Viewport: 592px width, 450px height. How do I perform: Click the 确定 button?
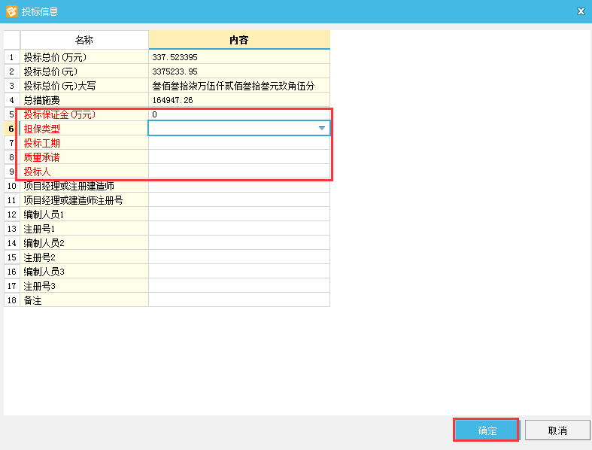pos(487,430)
